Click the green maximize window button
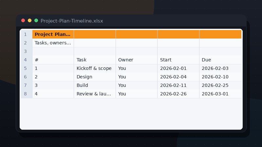Viewport: 262px width, 147px height. point(36,21)
